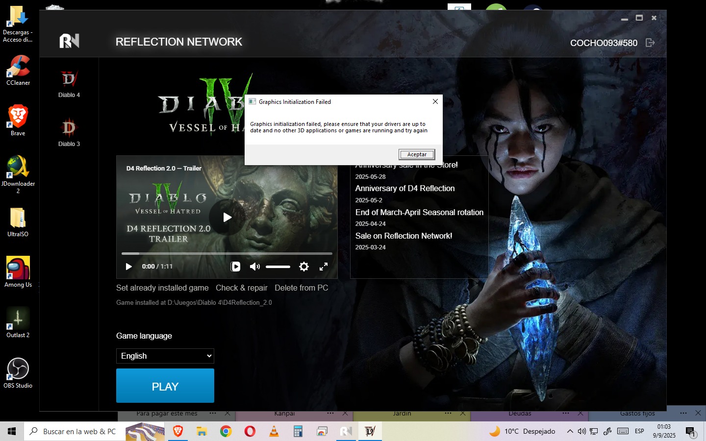This screenshot has width=706, height=441.
Task: Click Delete from PC
Action: point(302,288)
